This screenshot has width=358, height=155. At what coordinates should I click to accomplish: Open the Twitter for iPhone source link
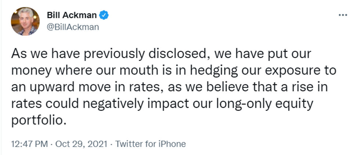[x=150, y=144]
